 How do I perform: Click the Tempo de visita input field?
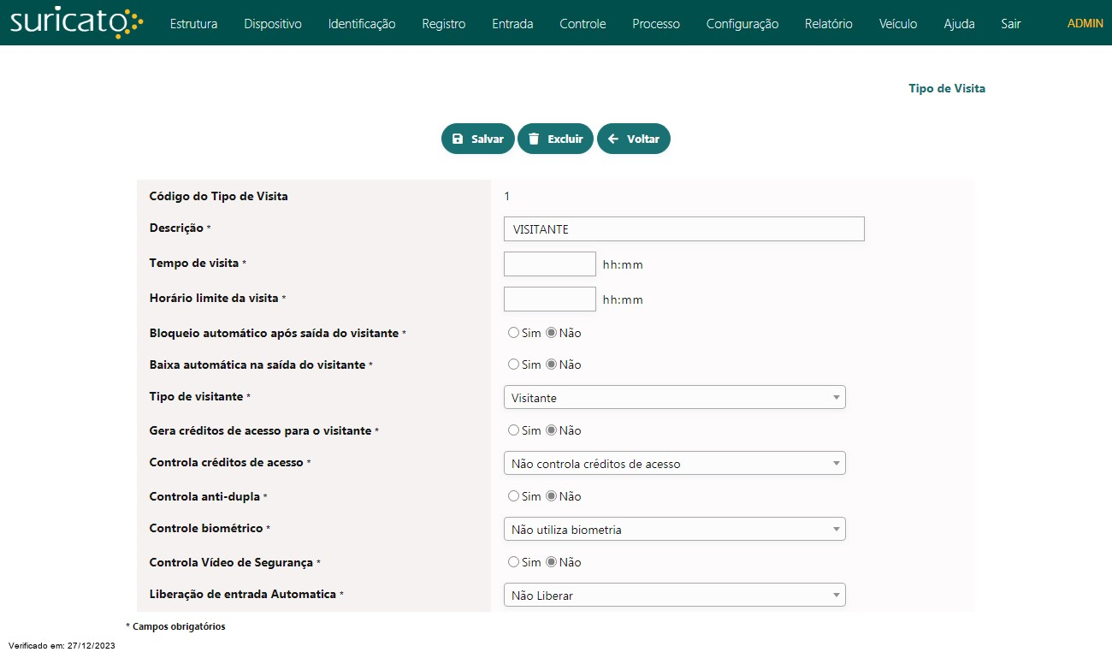pyautogui.click(x=550, y=264)
